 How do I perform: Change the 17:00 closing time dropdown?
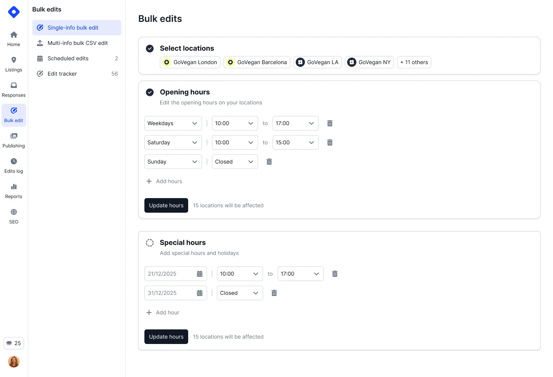click(x=295, y=123)
